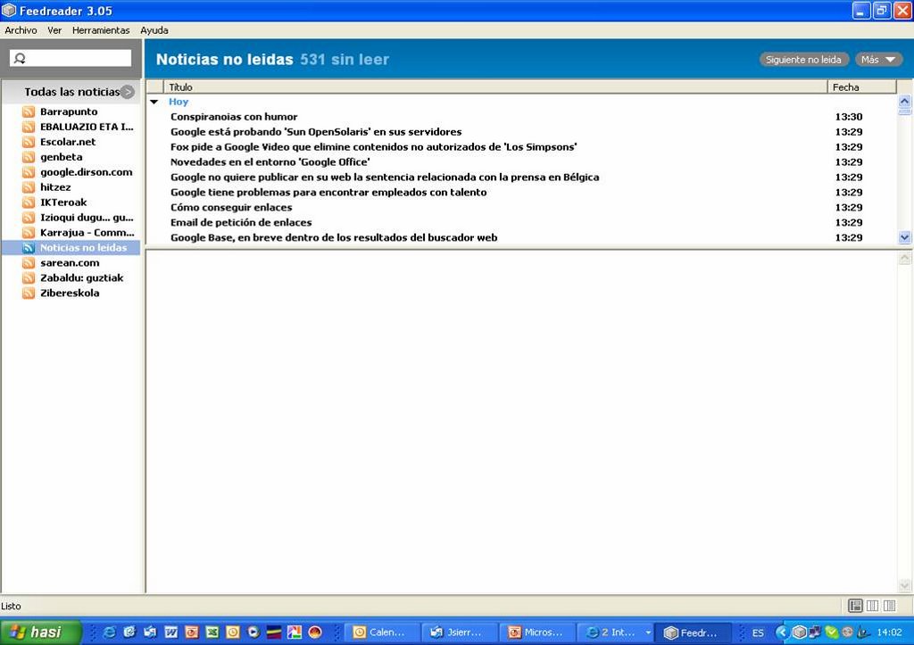Click the hitzez feed icon
914x645 pixels.
pos(29,187)
